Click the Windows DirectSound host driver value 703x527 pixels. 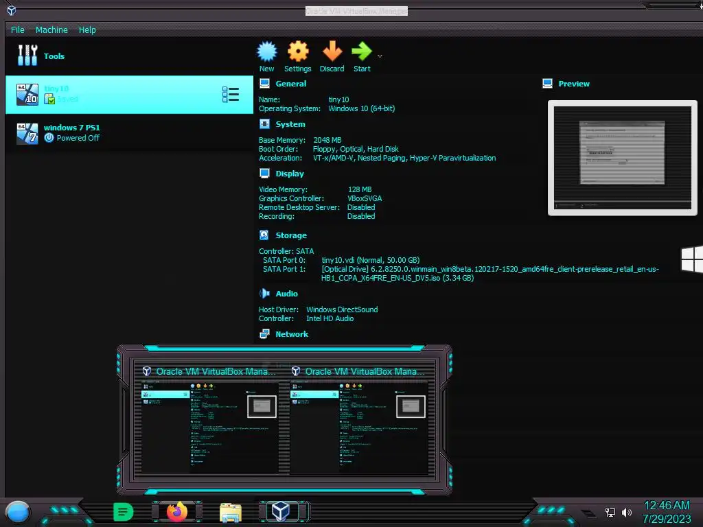tap(342, 309)
